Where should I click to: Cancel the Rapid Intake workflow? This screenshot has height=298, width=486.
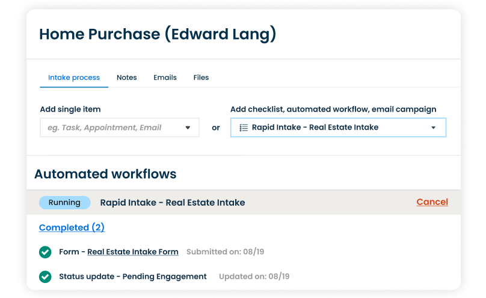(x=432, y=202)
